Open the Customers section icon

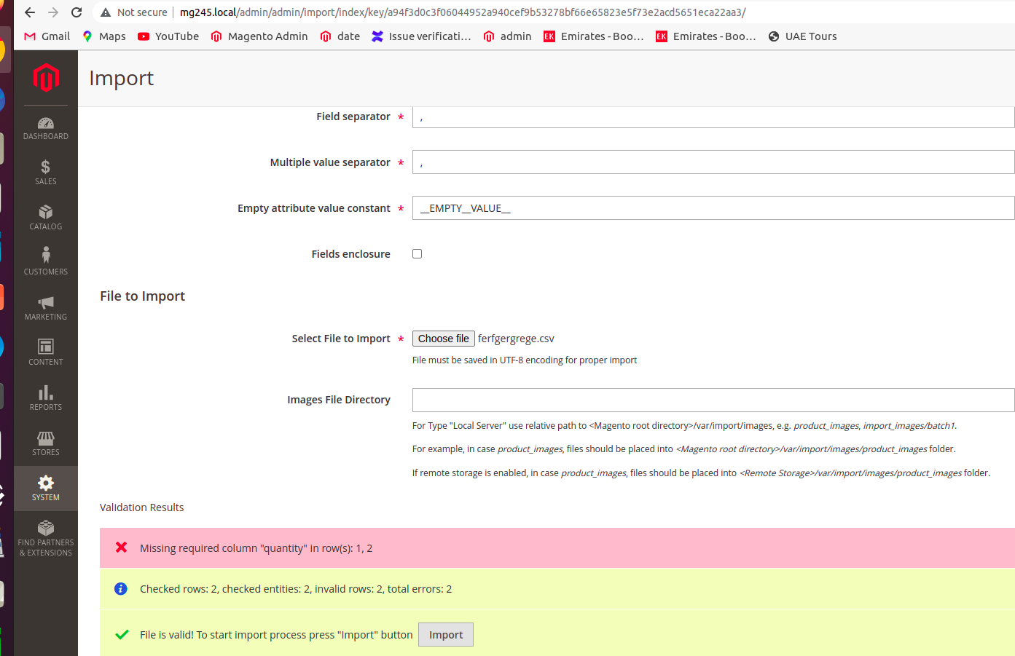[x=45, y=262]
